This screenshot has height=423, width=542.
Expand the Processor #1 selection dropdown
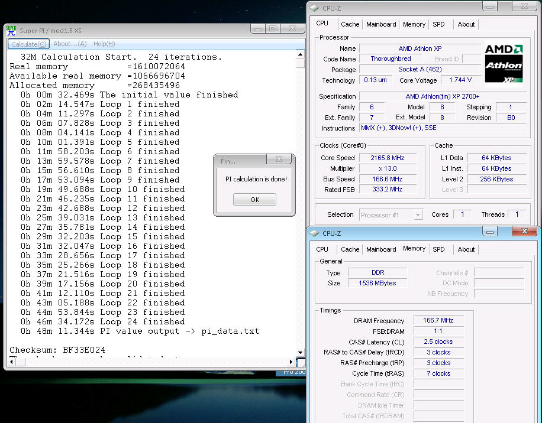(x=418, y=215)
